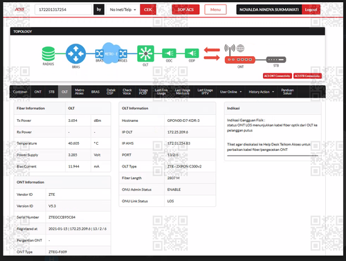Open the No Inet/Telp dropdown
346x261 pixels.
122,10
